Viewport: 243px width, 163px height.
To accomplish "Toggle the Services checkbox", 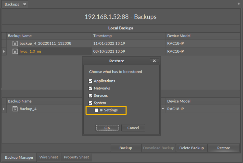I will tap(91, 96).
